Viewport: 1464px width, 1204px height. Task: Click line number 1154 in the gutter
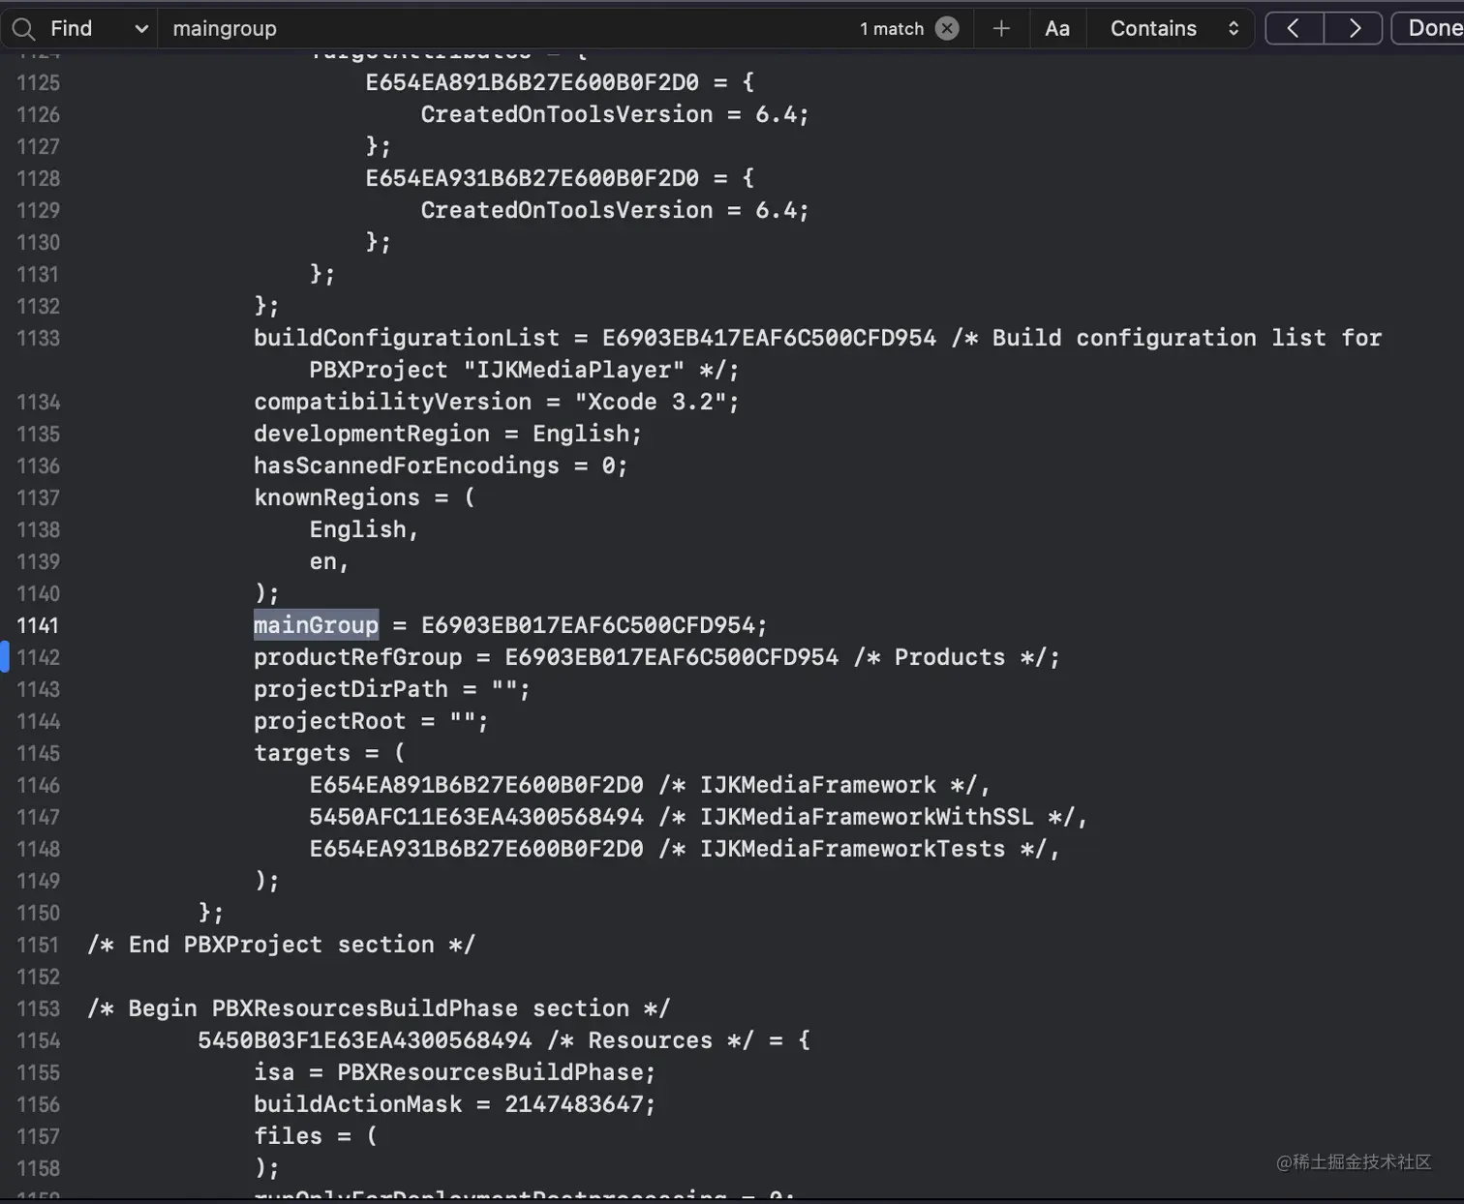(x=38, y=1040)
